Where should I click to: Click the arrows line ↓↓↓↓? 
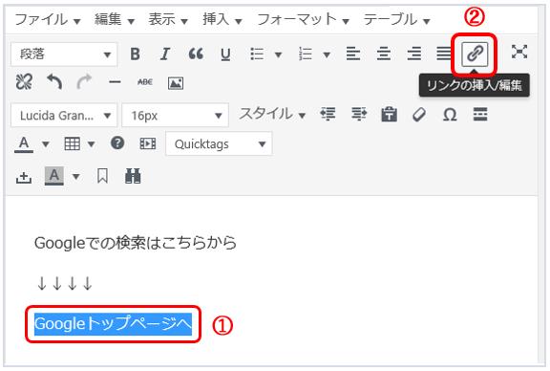[65, 283]
